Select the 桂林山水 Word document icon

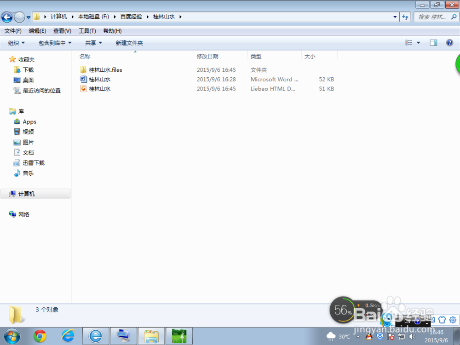[x=83, y=79]
